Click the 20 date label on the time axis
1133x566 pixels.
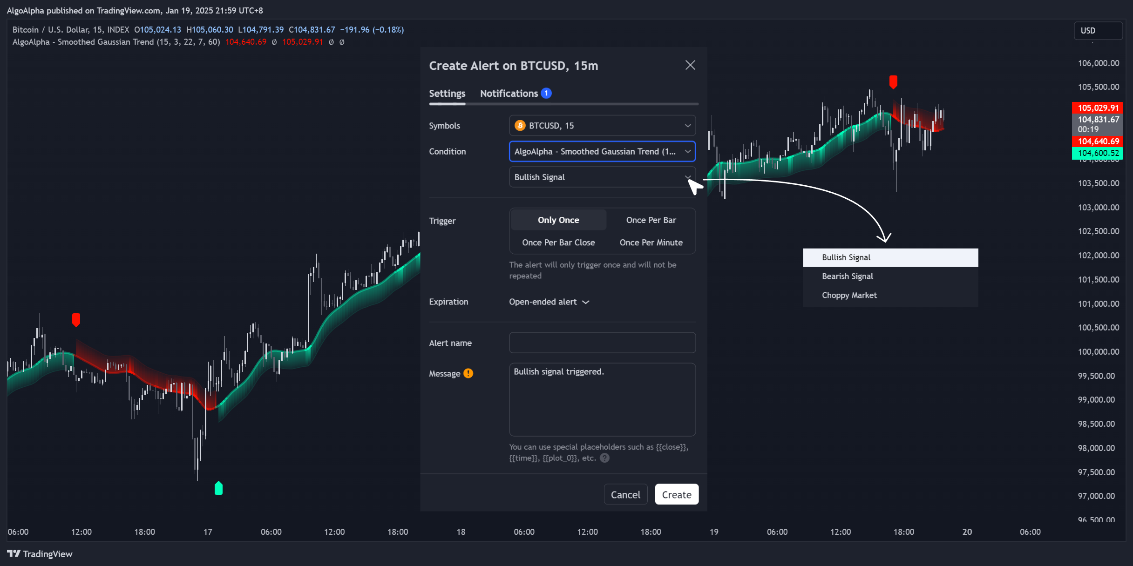tap(967, 532)
